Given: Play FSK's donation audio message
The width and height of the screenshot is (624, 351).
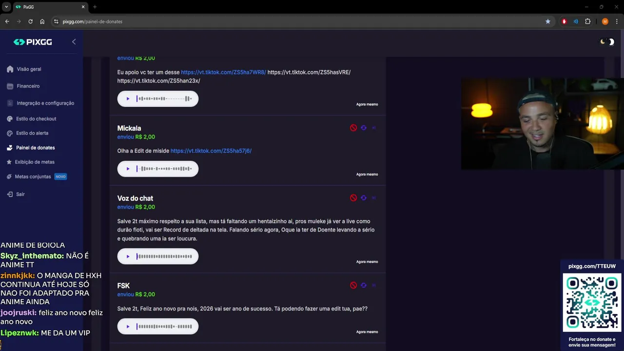Looking at the screenshot, I should click(x=128, y=327).
